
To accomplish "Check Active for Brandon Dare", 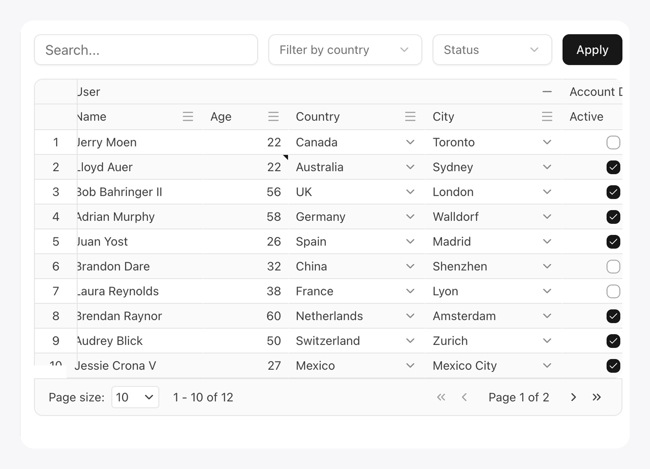I will pos(613,267).
